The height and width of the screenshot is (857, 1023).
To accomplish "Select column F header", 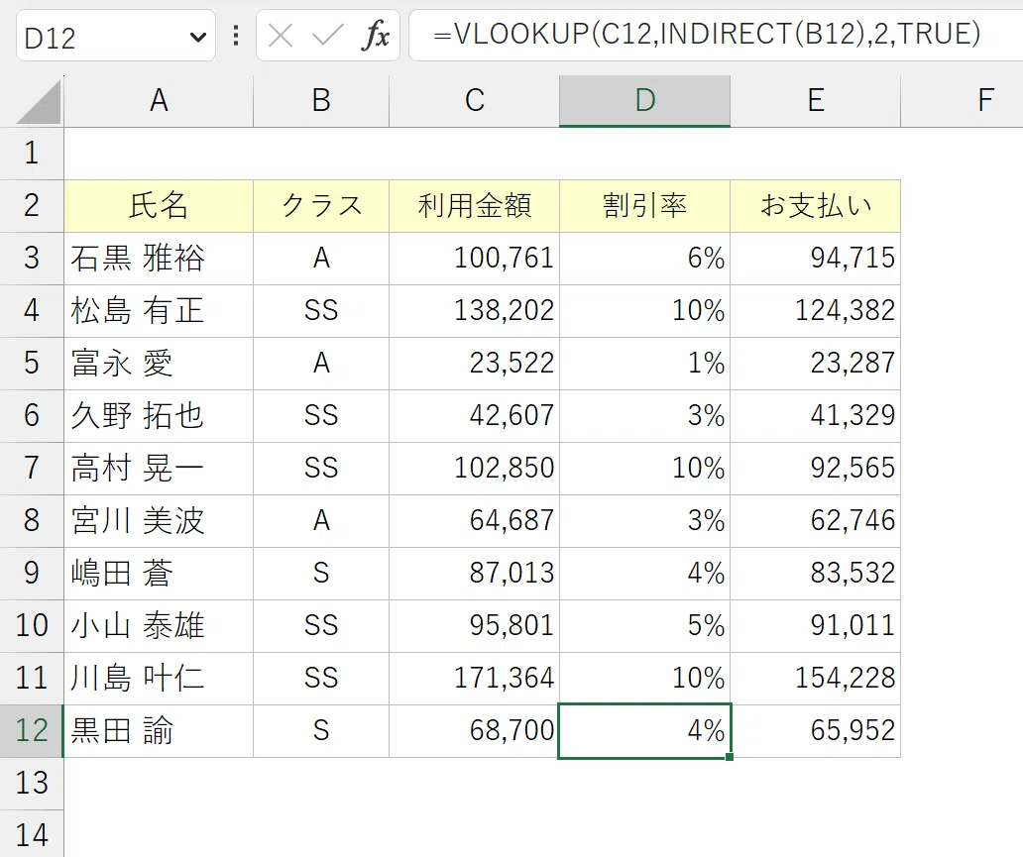I will point(962,100).
